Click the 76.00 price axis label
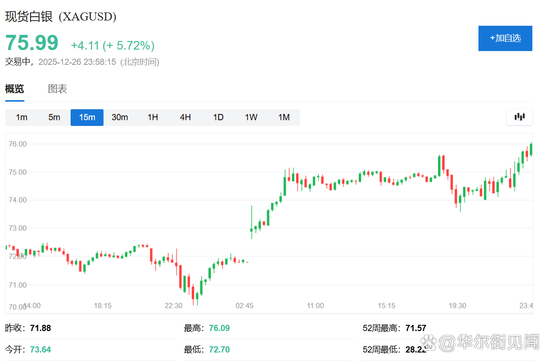The image size is (550, 363). tap(17, 144)
